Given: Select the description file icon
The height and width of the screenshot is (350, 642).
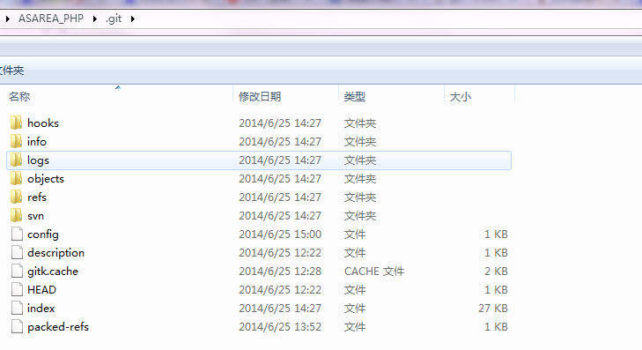Looking at the screenshot, I should tap(17, 252).
